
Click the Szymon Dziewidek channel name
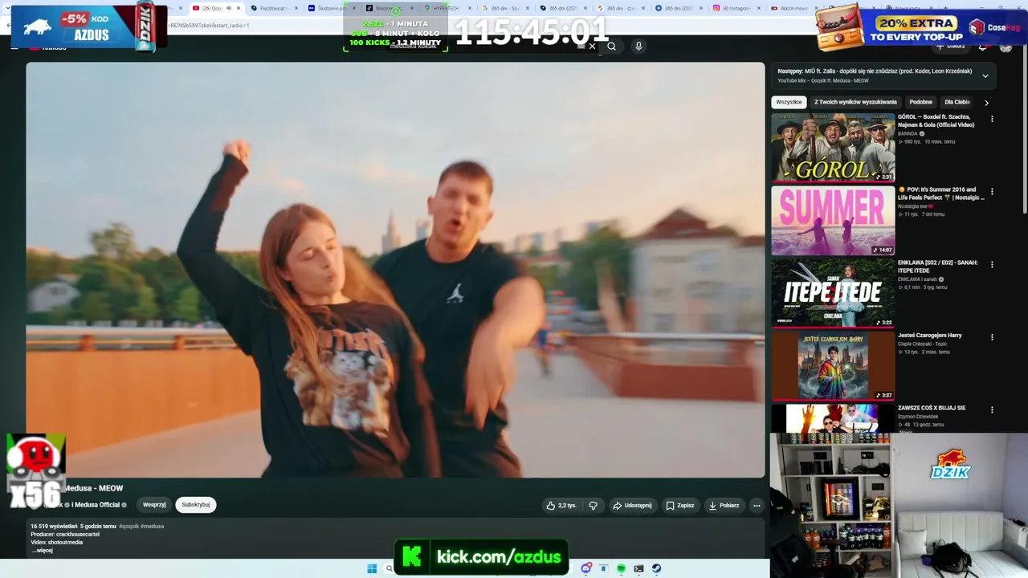tap(916, 417)
